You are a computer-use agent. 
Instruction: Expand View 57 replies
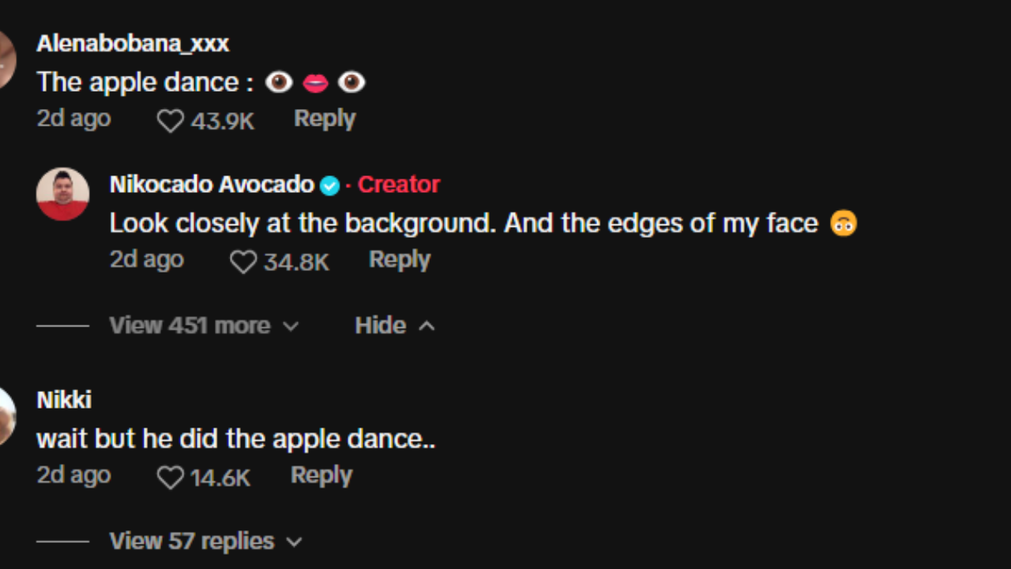(206, 541)
